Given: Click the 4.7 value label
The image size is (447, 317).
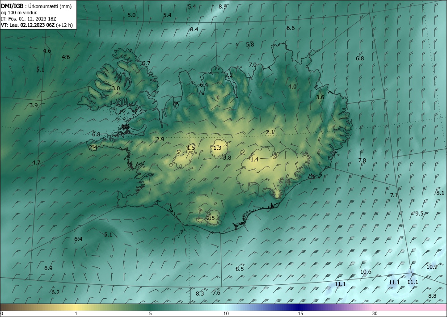Looking at the screenshot, I should click(36, 162).
